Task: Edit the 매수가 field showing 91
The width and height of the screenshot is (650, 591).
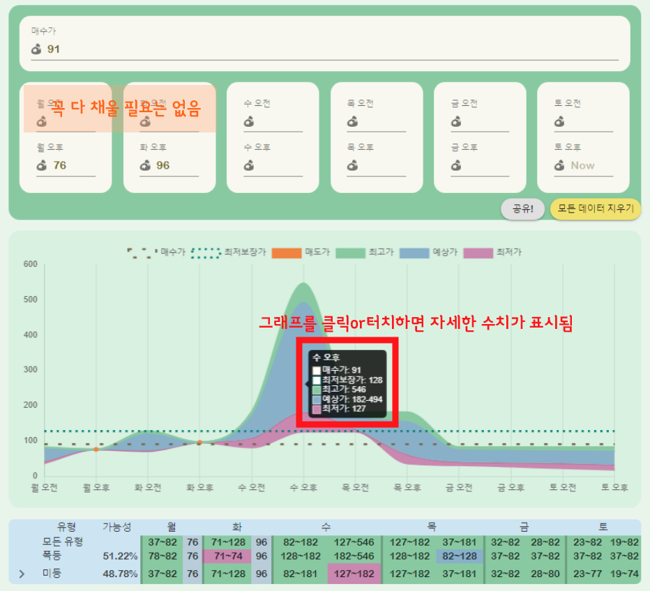Action: pos(324,49)
